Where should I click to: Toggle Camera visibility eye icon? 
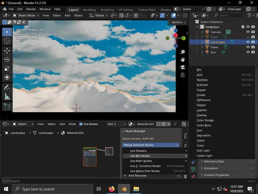248,32
